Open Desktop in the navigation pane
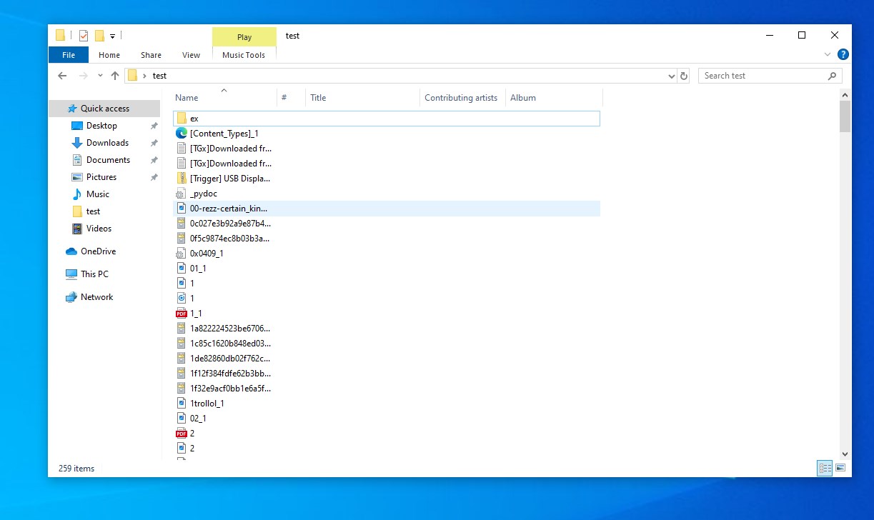 (x=101, y=126)
